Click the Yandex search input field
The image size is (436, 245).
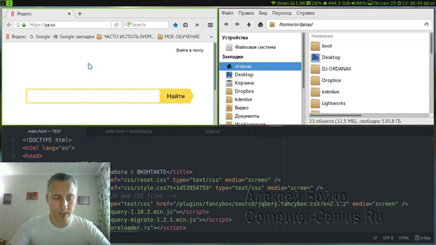[93, 96]
